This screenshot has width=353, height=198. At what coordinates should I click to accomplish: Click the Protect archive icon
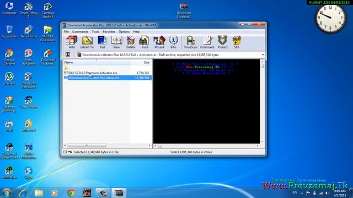[222, 42]
